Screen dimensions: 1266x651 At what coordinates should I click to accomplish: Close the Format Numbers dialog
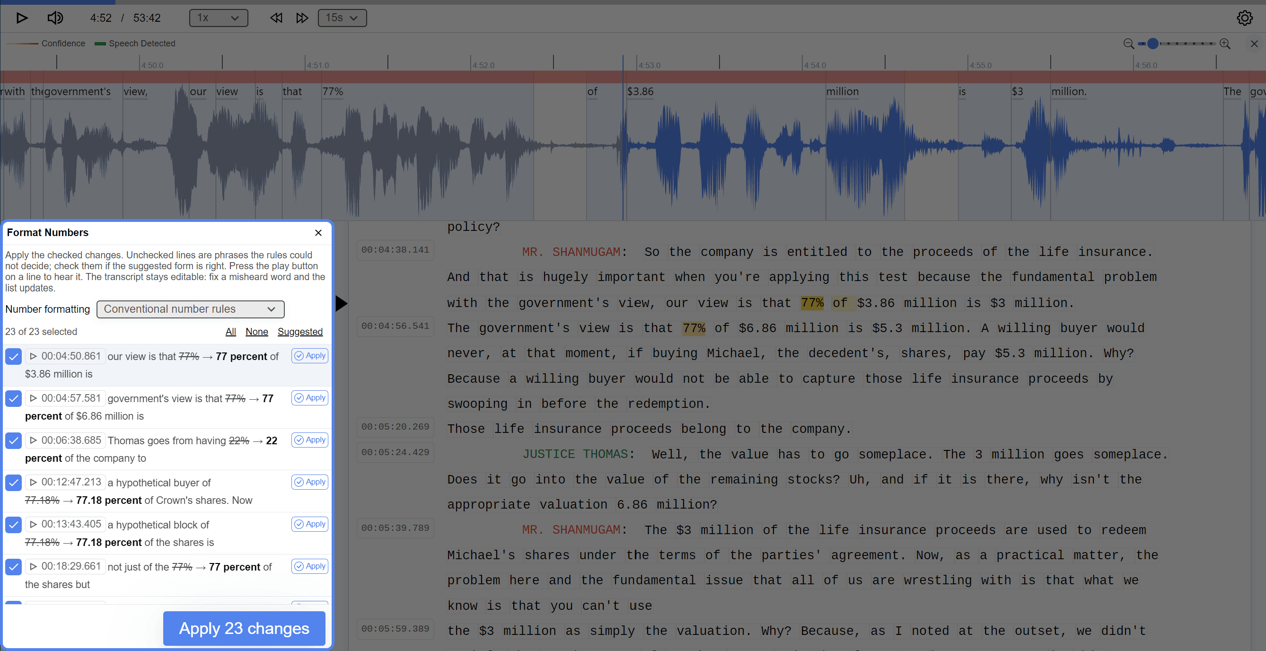click(318, 232)
